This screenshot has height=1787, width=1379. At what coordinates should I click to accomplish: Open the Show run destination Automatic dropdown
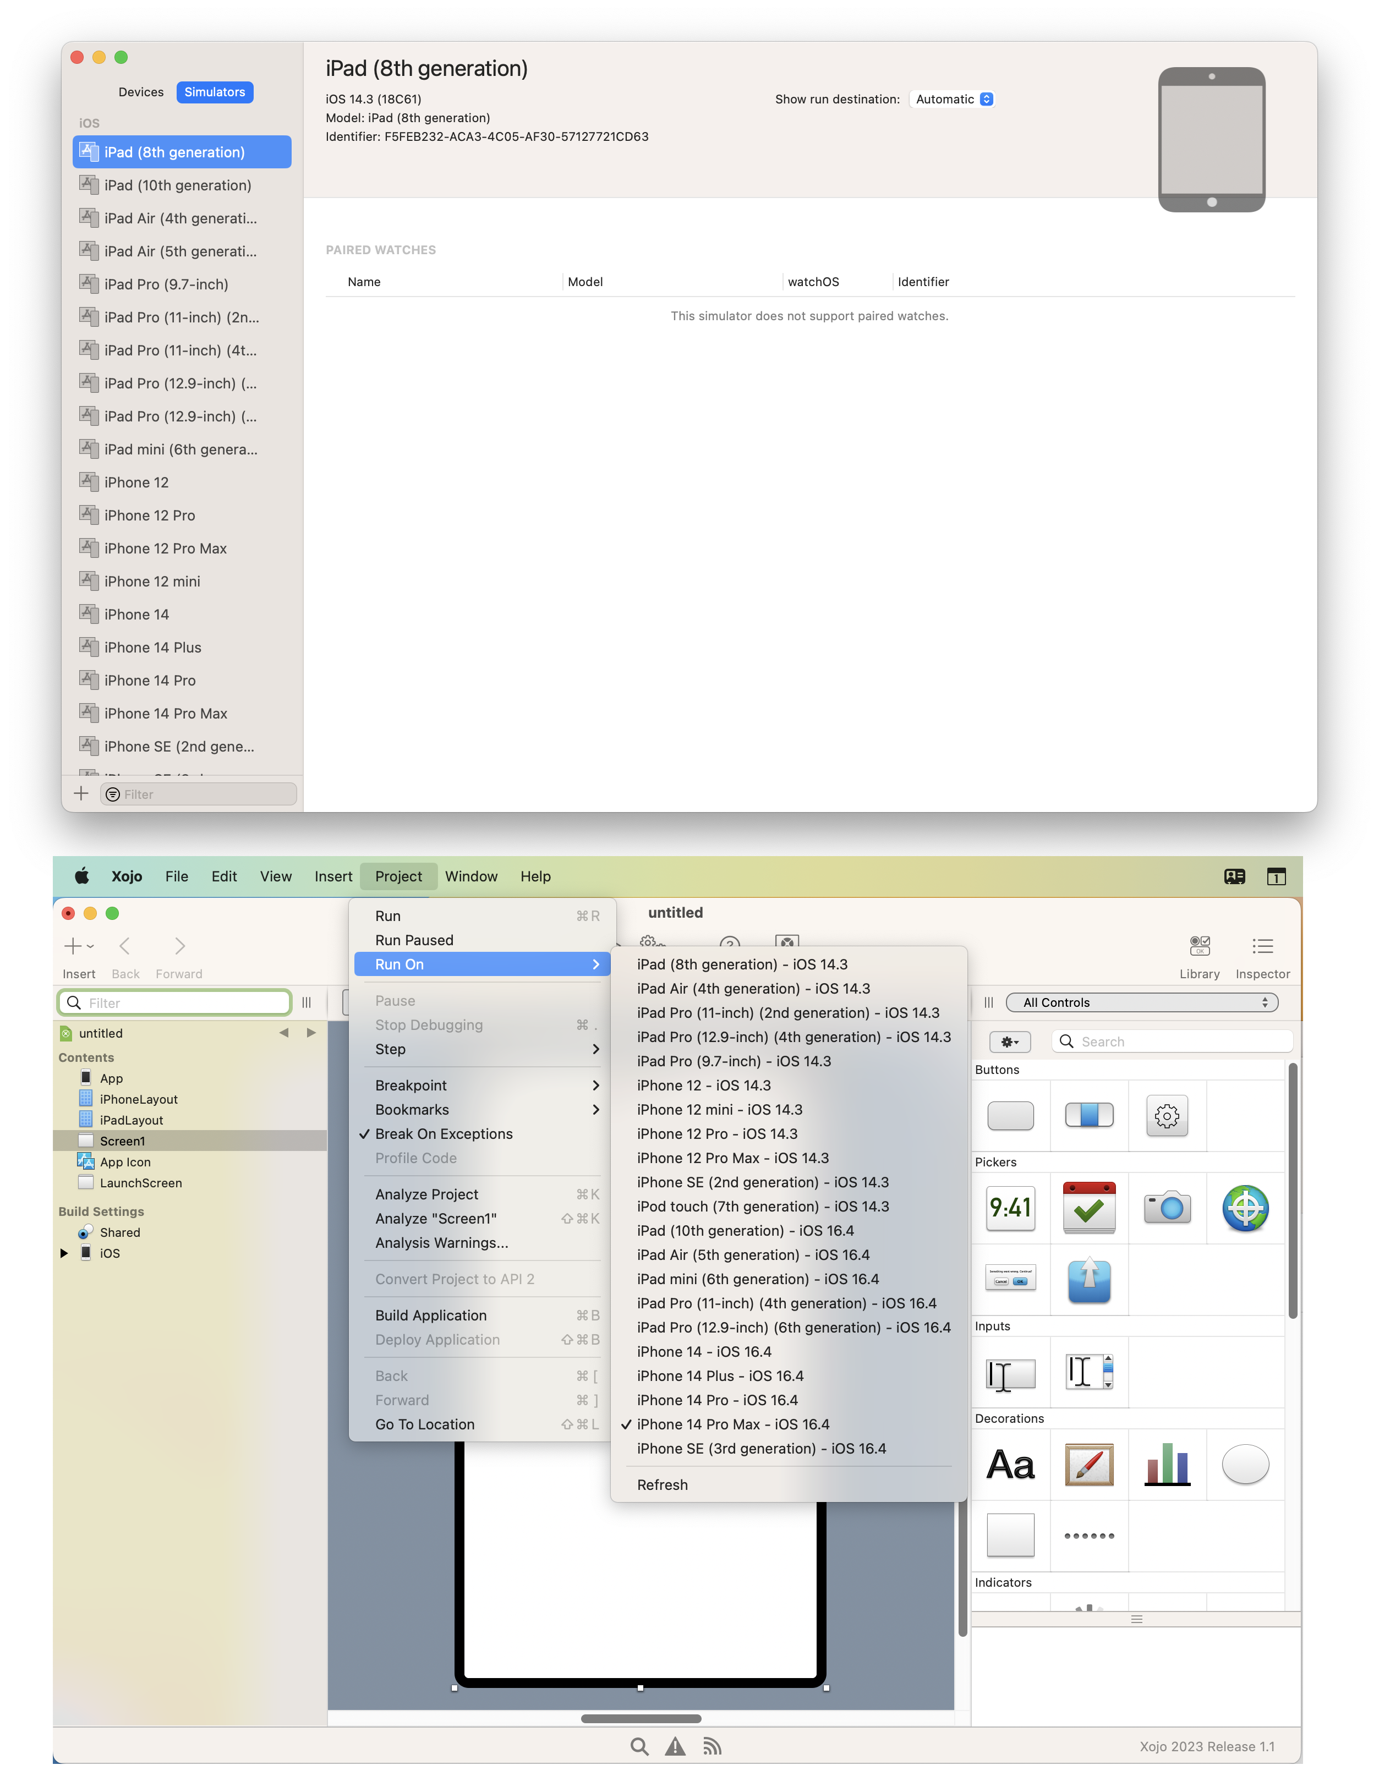[952, 99]
